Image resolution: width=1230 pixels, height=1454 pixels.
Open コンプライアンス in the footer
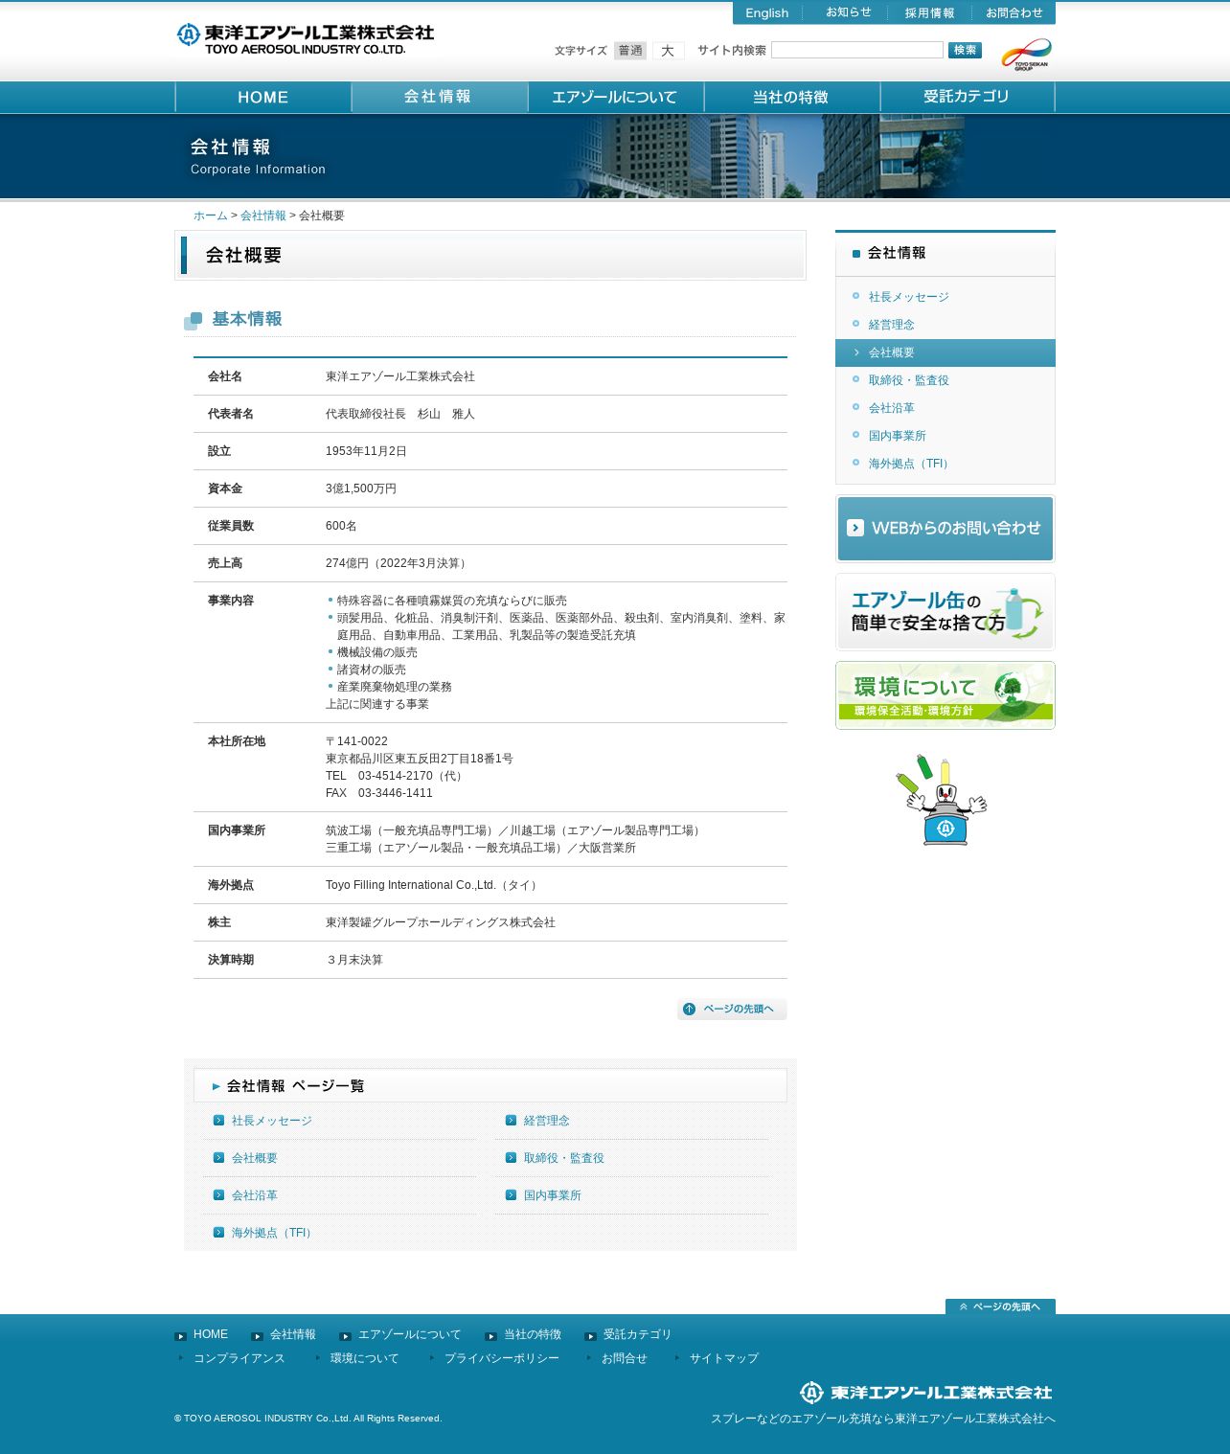(x=239, y=1358)
